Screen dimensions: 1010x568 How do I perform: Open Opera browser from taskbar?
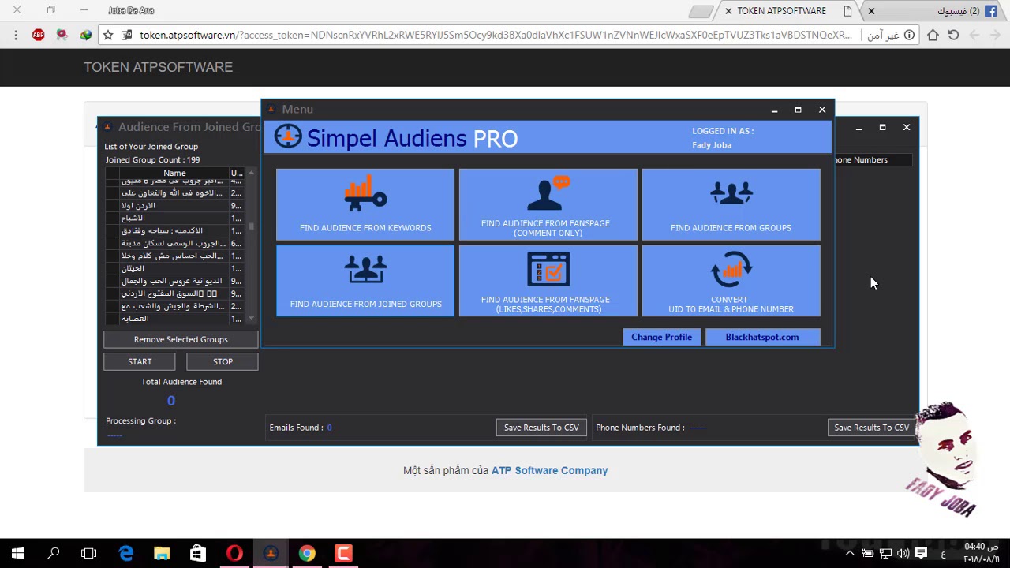tap(234, 554)
